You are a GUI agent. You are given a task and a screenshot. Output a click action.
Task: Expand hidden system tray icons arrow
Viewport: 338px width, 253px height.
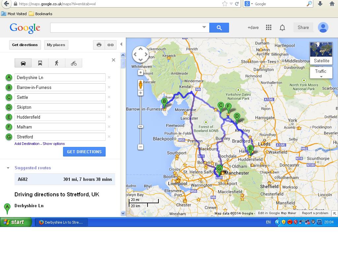click(277, 222)
